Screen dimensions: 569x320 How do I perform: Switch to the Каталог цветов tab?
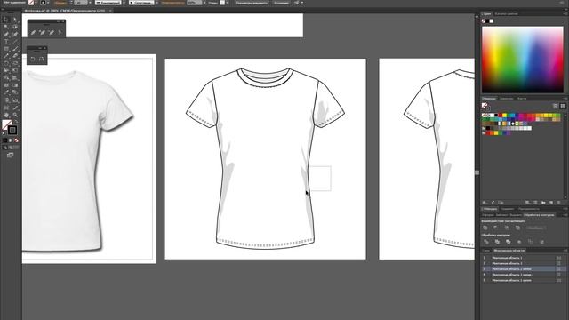click(x=507, y=14)
